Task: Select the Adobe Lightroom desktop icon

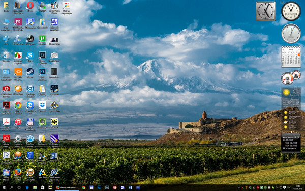Action: click(42, 57)
